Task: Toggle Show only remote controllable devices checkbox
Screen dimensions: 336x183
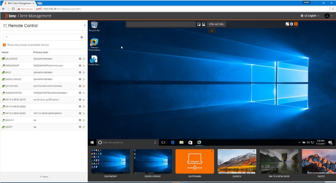Action: coord(4,45)
